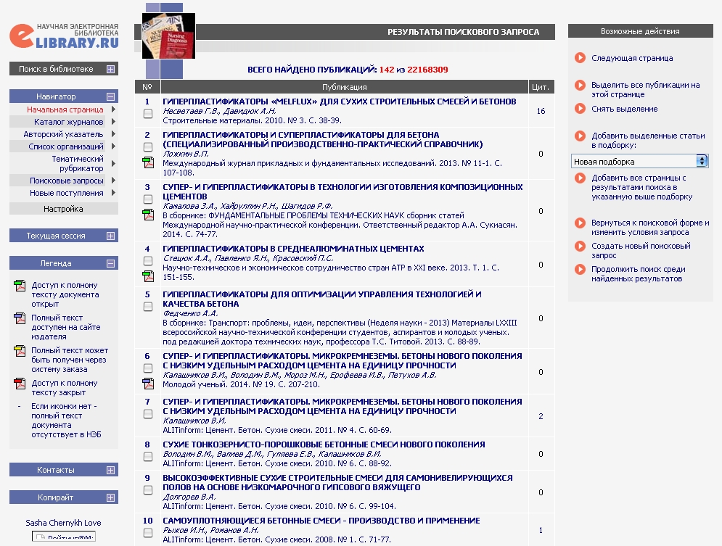
Task: Open full-text icon for publication 4
Action: pos(148,276)
